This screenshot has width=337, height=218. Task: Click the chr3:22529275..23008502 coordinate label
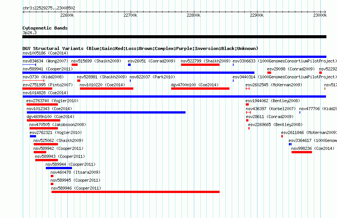coord(49,8)
